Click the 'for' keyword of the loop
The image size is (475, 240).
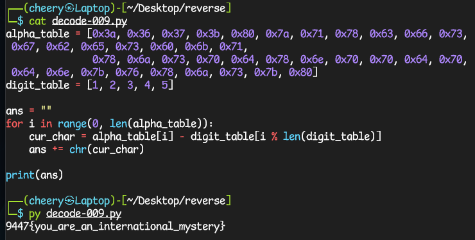click(14, 123)
